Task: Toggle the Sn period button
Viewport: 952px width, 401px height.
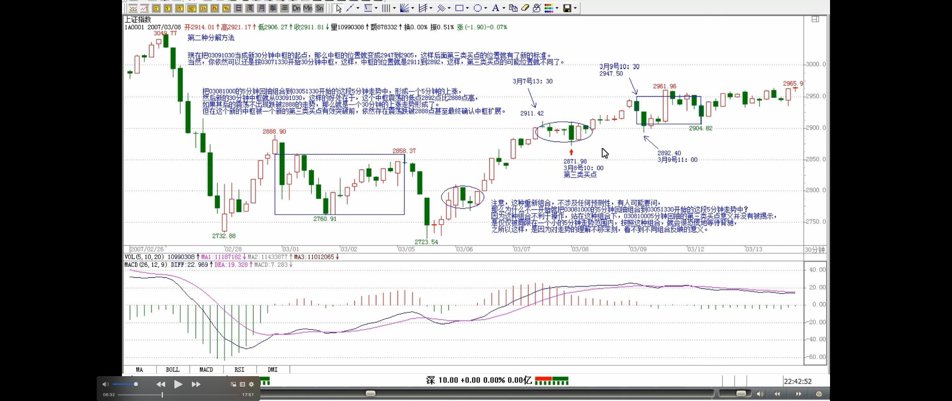Action: [319, 8]
